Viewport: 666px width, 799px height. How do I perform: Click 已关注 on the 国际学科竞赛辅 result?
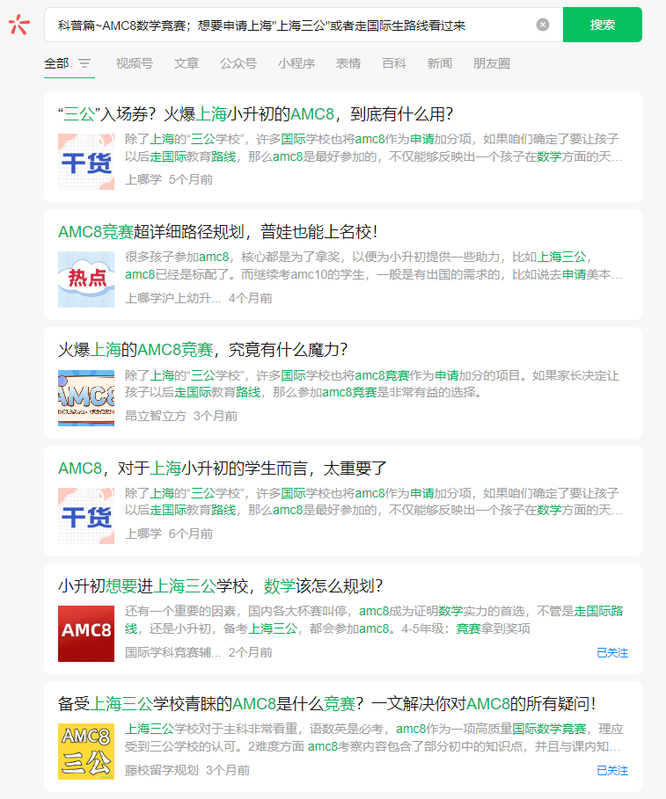pyautogui.click(x=612, y=653)
